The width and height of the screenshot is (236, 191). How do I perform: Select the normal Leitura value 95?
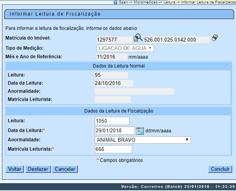(111, 75)
